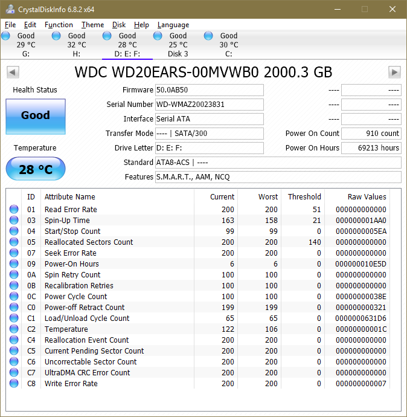
Task: Click the Power On Hours value field
Action: 371,148
